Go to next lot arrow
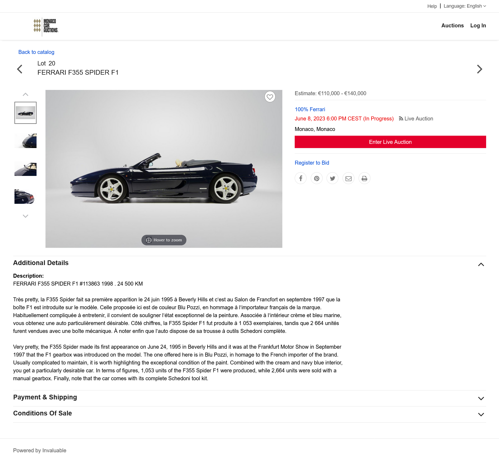Viewport: 499px width, 462px height. [x=480, y=69]
